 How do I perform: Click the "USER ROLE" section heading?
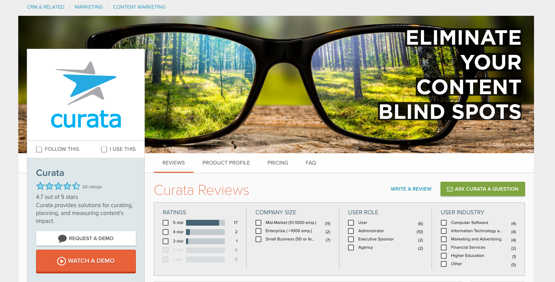point(363,213)
